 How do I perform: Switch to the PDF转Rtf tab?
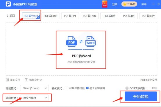tap(109, 16)
